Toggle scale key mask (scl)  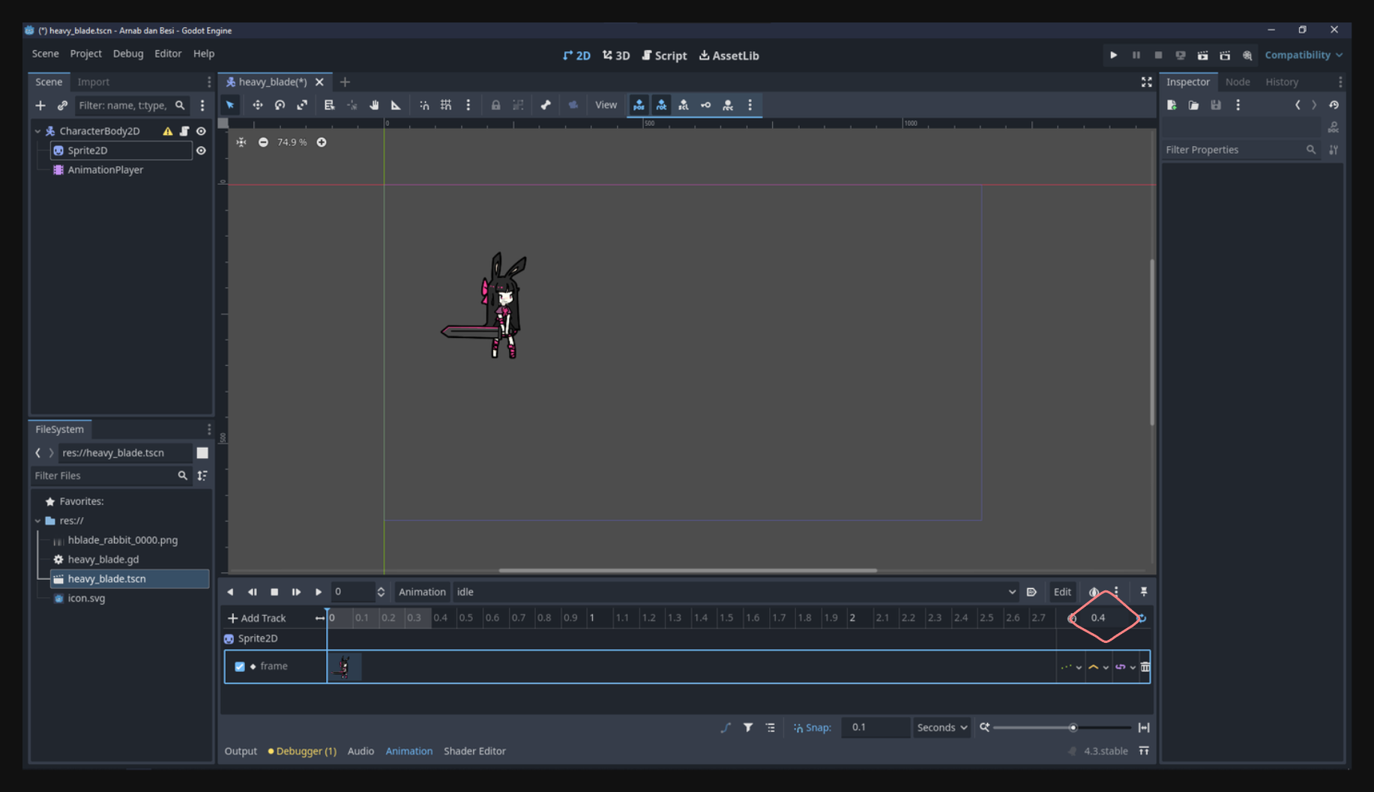coord(684,105)
